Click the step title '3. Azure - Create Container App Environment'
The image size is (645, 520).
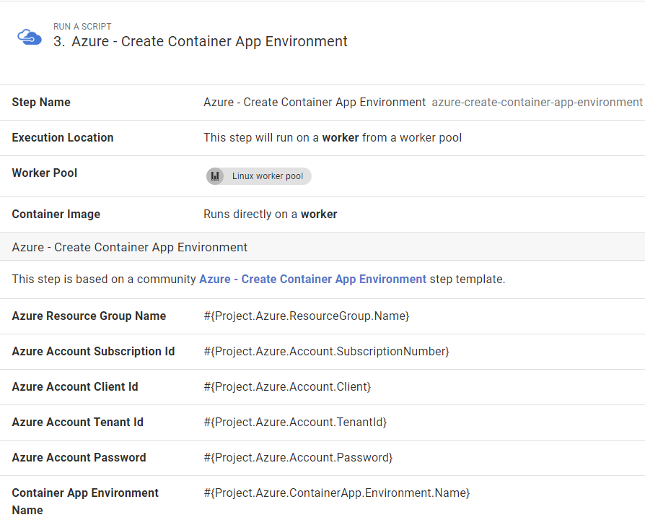(x=201, y=41)
